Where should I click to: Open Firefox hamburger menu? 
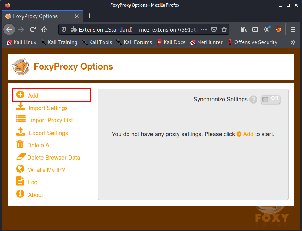(x=293, y=29)
